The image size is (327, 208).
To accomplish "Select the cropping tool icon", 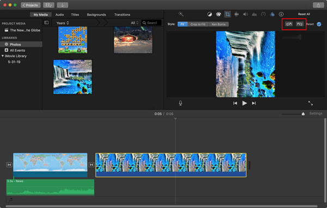I will point(227,14).
